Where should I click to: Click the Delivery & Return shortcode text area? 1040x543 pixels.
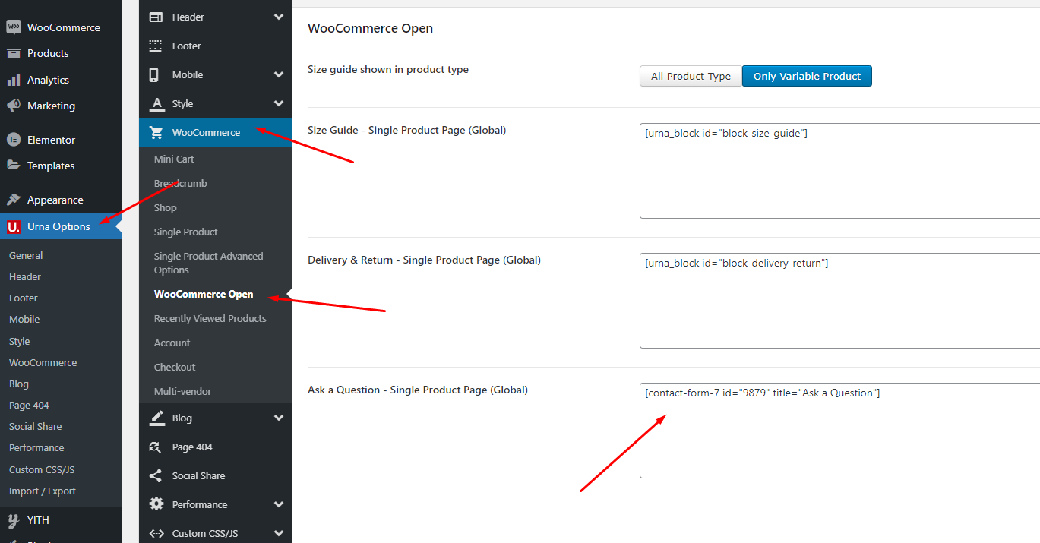pos(839,301)
